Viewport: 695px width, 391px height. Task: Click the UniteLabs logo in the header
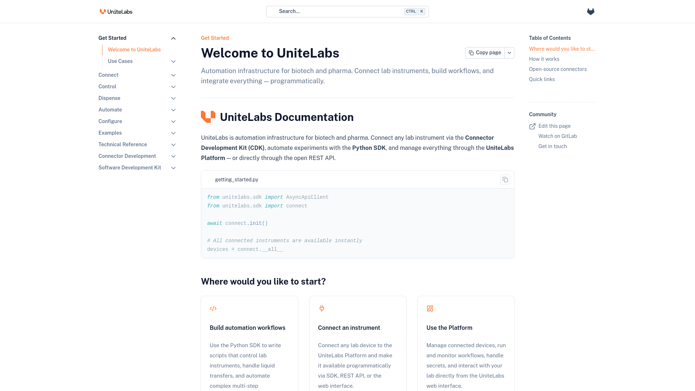point(116,12)
